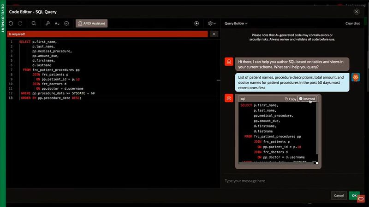Click the red Oracle icon at bottom-right corner
This screenshot has width=369, height=207.
tap(361, 199)
